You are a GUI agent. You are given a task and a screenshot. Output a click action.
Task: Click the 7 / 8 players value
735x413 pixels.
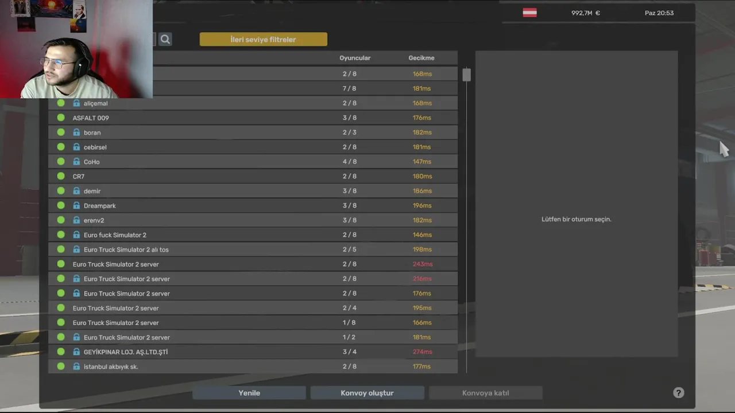pos(350,88)
